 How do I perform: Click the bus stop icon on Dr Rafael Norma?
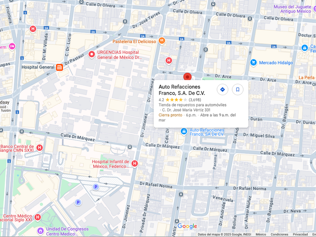181,194
